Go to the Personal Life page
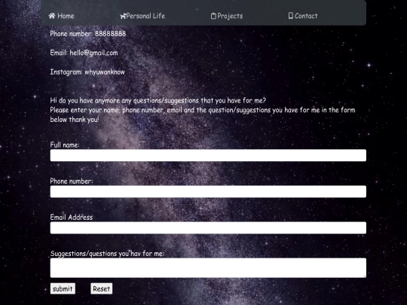This screenshot has height=305, width=407. pyautogui.click(x=142, y=16)
